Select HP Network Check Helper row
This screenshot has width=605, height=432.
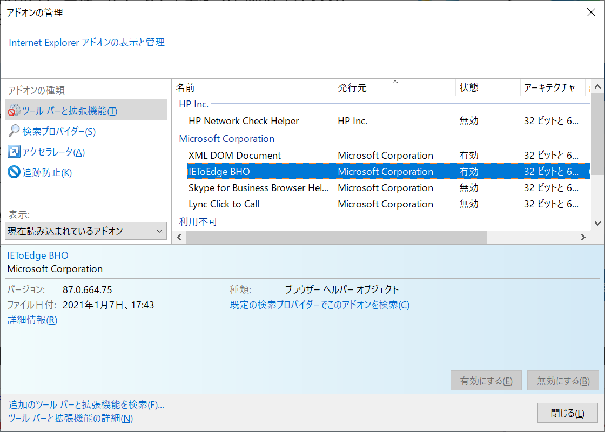pos(389,121)
